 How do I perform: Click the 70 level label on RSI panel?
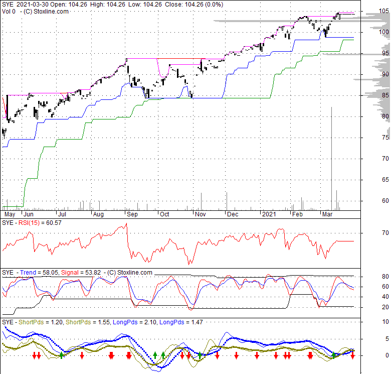coord(385,233)
